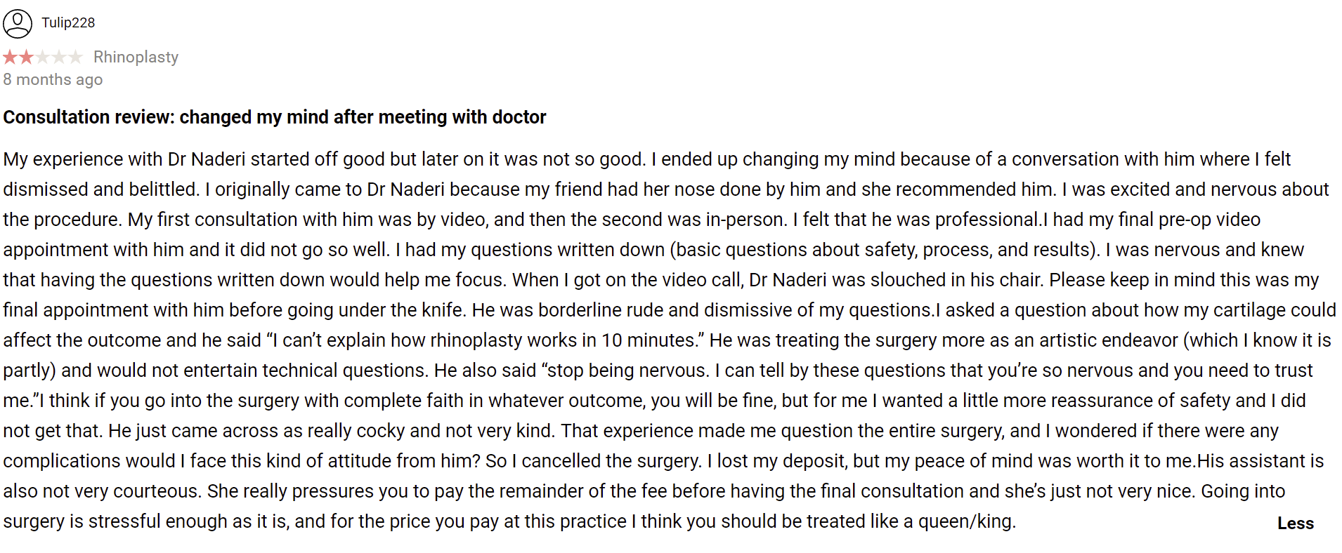1342x553 pixels.
Task: Collapse the review with the Less button
Action: pyautogui.click(x=1295, y=524)
